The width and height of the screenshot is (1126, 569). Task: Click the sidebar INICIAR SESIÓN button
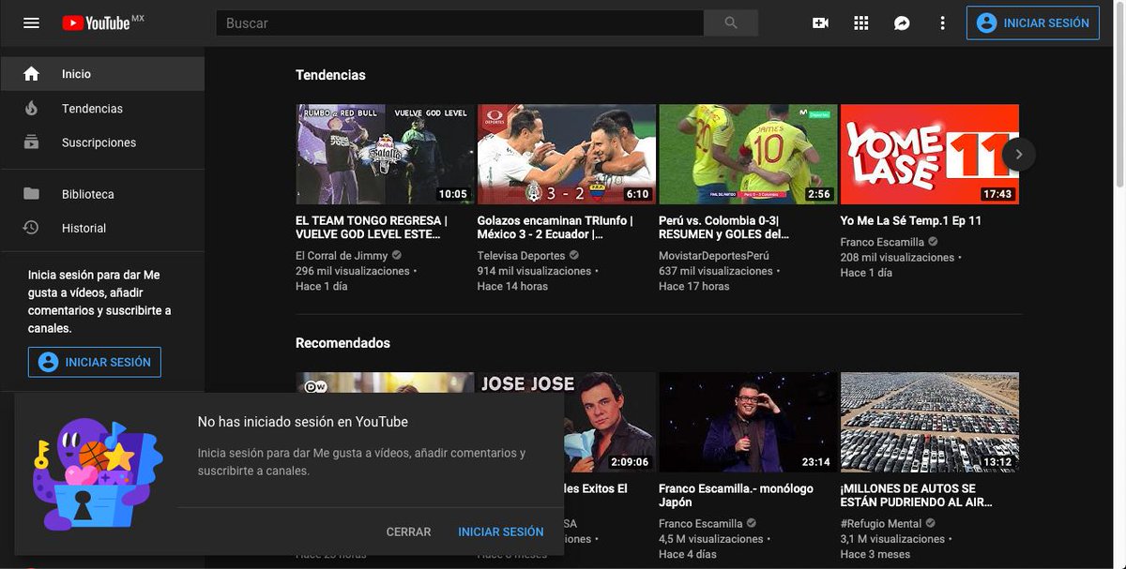tap(95, 362)
